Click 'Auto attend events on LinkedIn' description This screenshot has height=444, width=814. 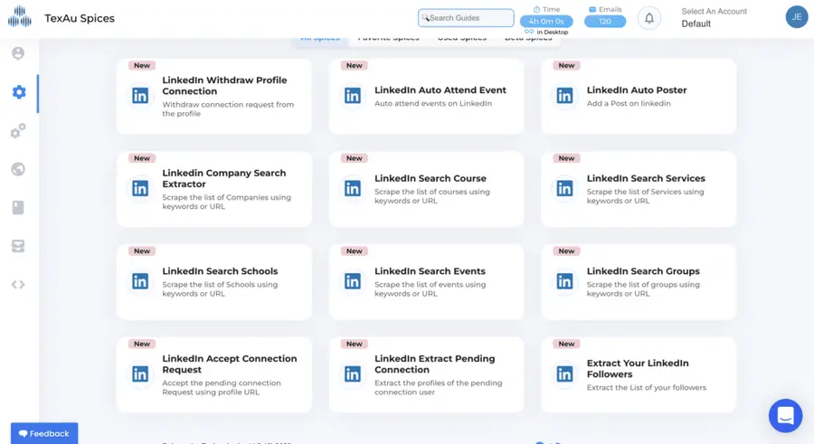point(433,103)
